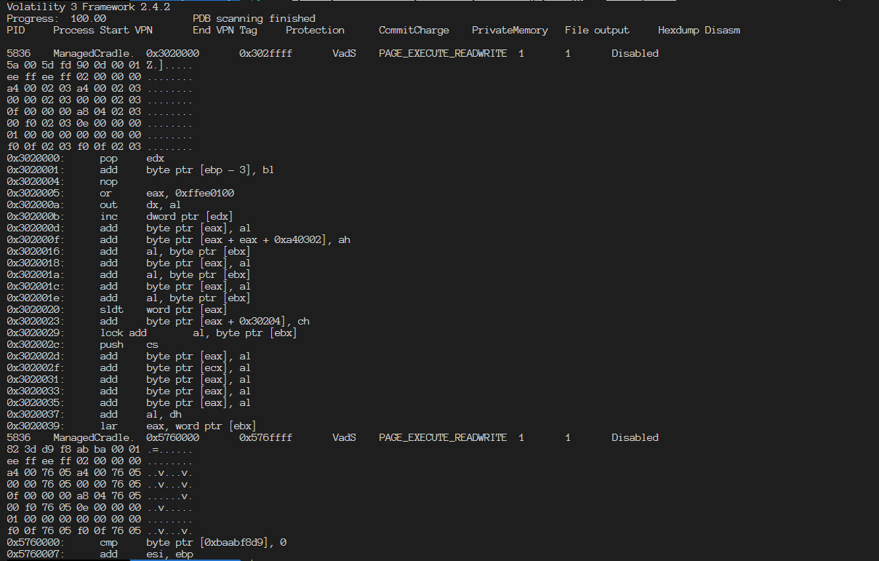This screenshot has width=879, height=561.
Task: Click the Disasm column header
Action: coord(723,30)
